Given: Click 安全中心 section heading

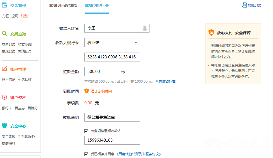Looking at the screenshot, I should [x=18, y=126].
